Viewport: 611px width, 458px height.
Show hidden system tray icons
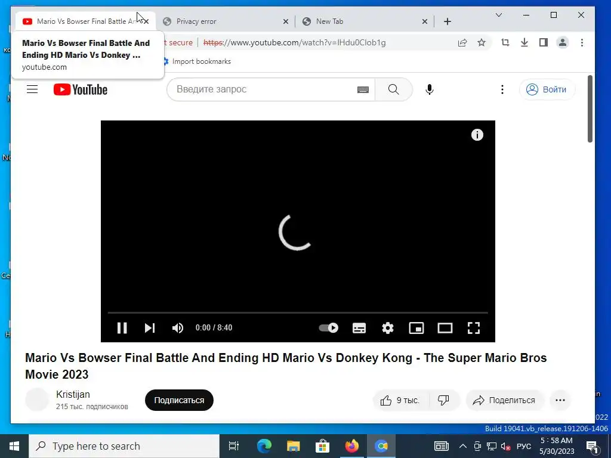pos(462,446)
